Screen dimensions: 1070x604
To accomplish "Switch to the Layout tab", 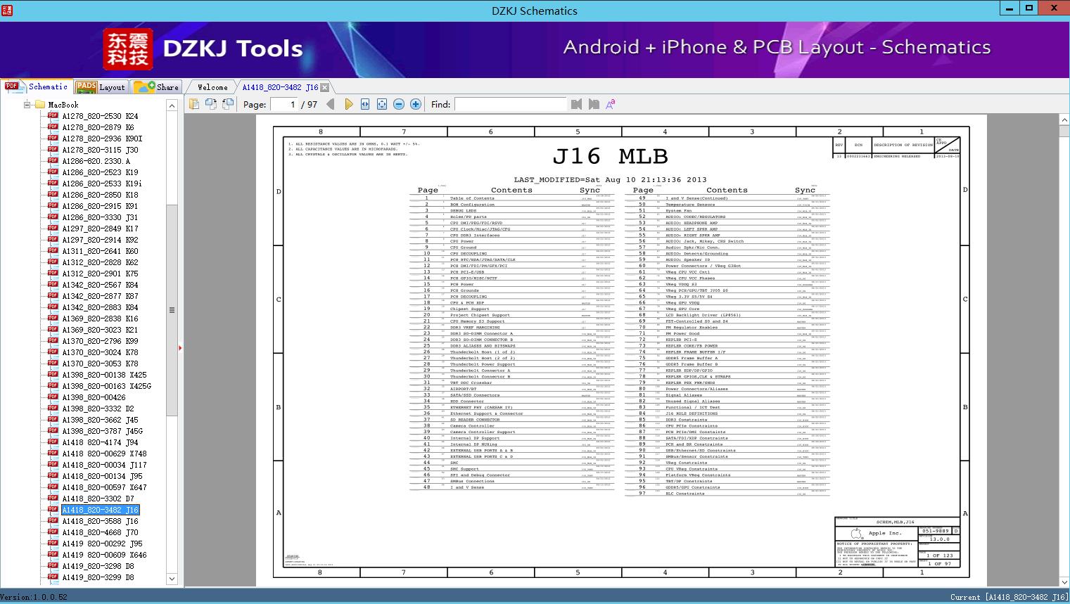I will (x=101, y=87).
